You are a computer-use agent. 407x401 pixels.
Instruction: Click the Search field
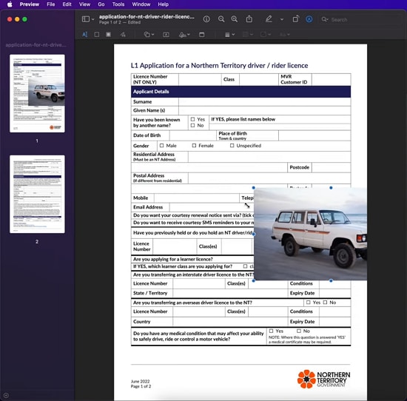tap(361, 19)
